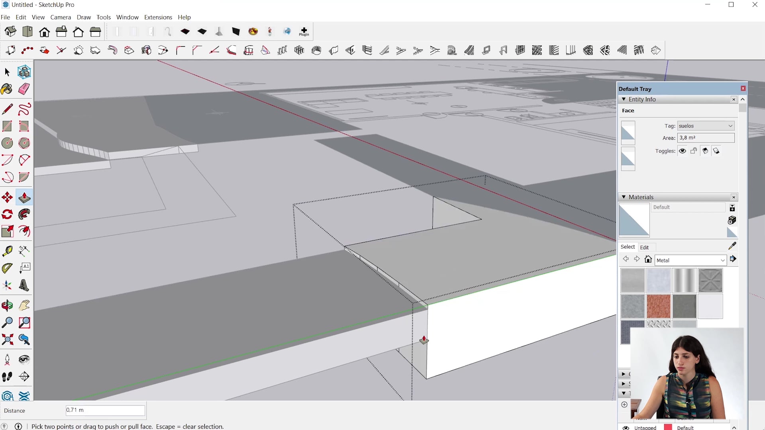
Task: Click the In Model home button in Materials
Action: 648,259
